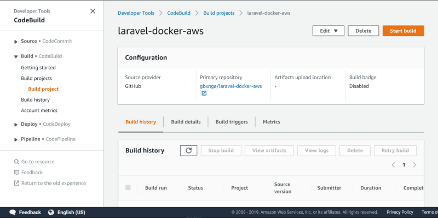Refresh the build history list
This screenshot has height=218, width=438.
pyautogui.click(x=188, y=151)
